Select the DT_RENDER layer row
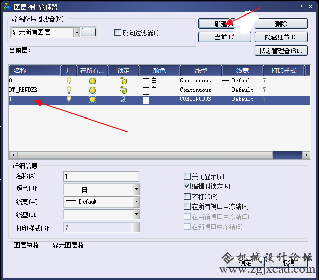319x280 pixels. 160,90
